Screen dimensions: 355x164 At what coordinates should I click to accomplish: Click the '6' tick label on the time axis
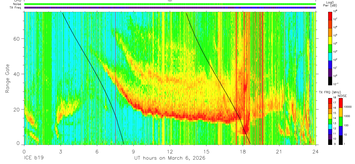97,152
